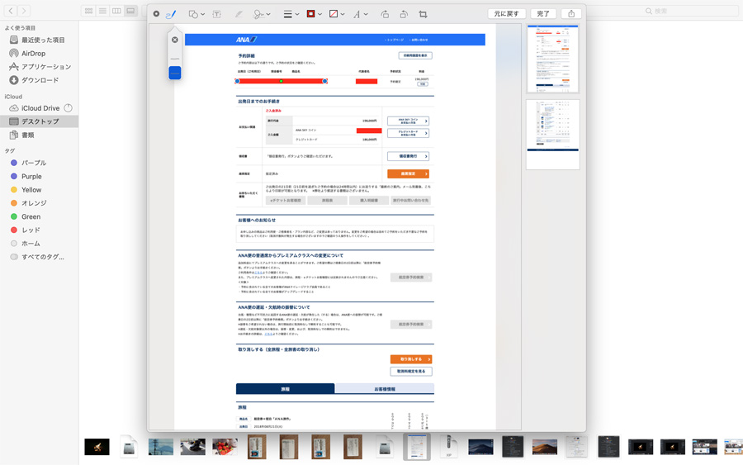Switch Finder to gallery view
743x465 pixels.
click(130, 11)
